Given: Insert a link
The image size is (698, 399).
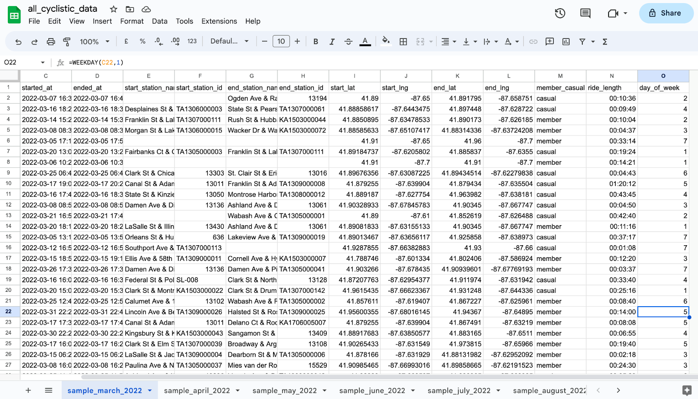Looking at the screenshot, I should point(533,41).
